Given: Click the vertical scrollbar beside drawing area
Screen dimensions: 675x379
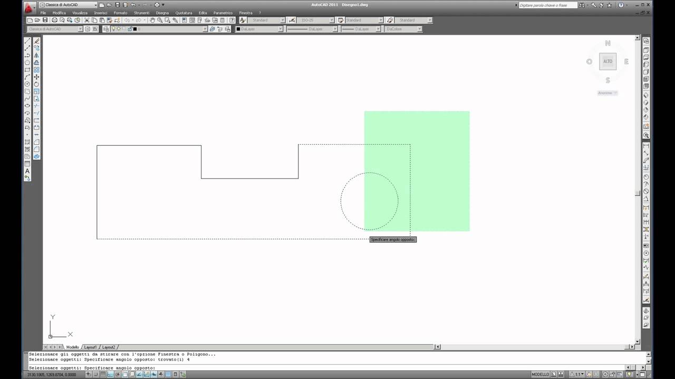Looking at the screenshot, I should tap(638, 189).
